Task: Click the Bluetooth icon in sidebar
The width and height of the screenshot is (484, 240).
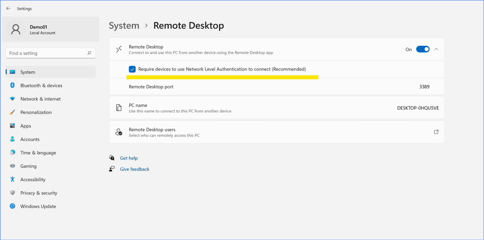Action: pyautogui.click(x=12, y=85)
